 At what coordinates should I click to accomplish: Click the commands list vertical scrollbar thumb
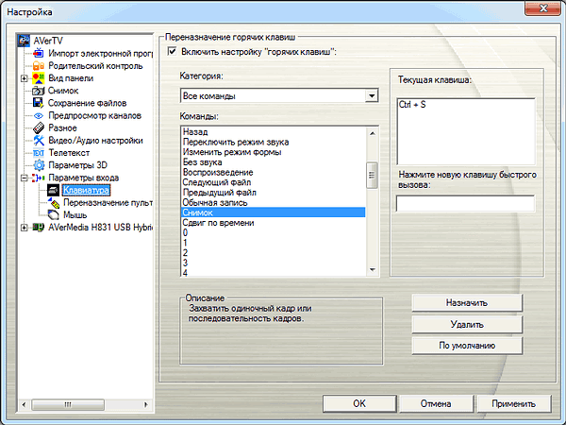[372, 176]
